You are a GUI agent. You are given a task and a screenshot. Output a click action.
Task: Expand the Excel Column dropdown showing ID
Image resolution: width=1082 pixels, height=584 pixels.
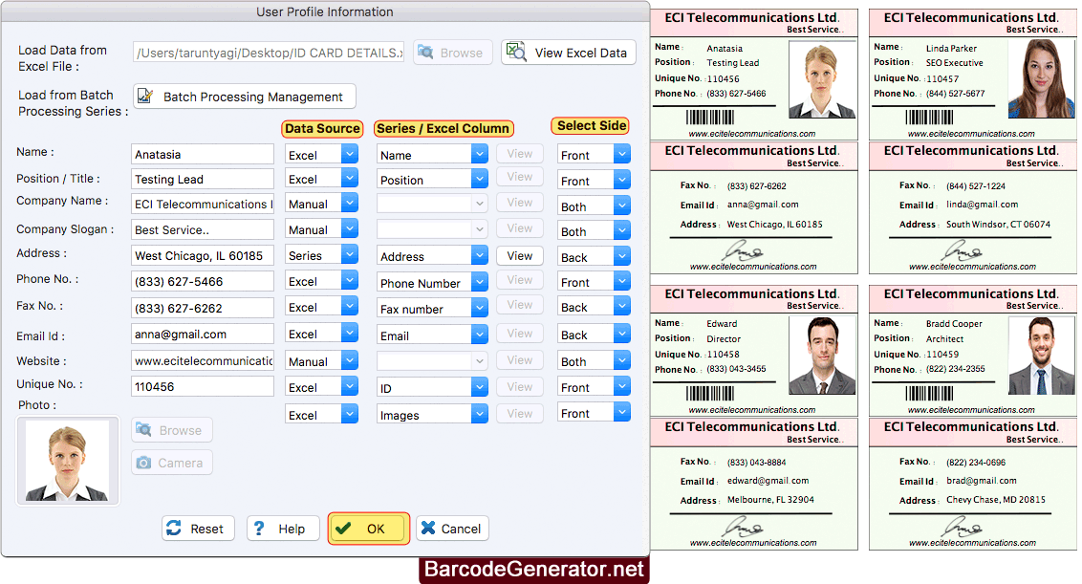tap(480, 386)
